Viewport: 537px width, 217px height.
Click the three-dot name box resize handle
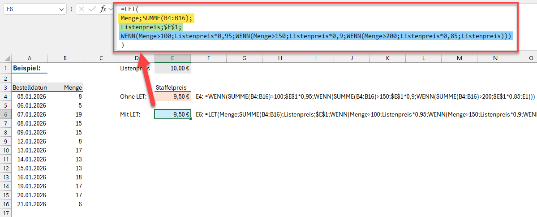coord(71,9)
